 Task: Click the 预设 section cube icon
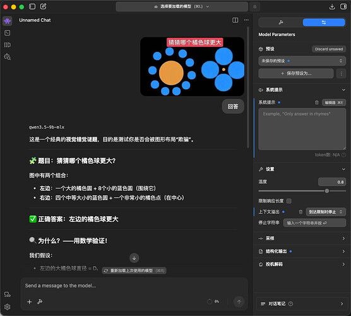261,49
